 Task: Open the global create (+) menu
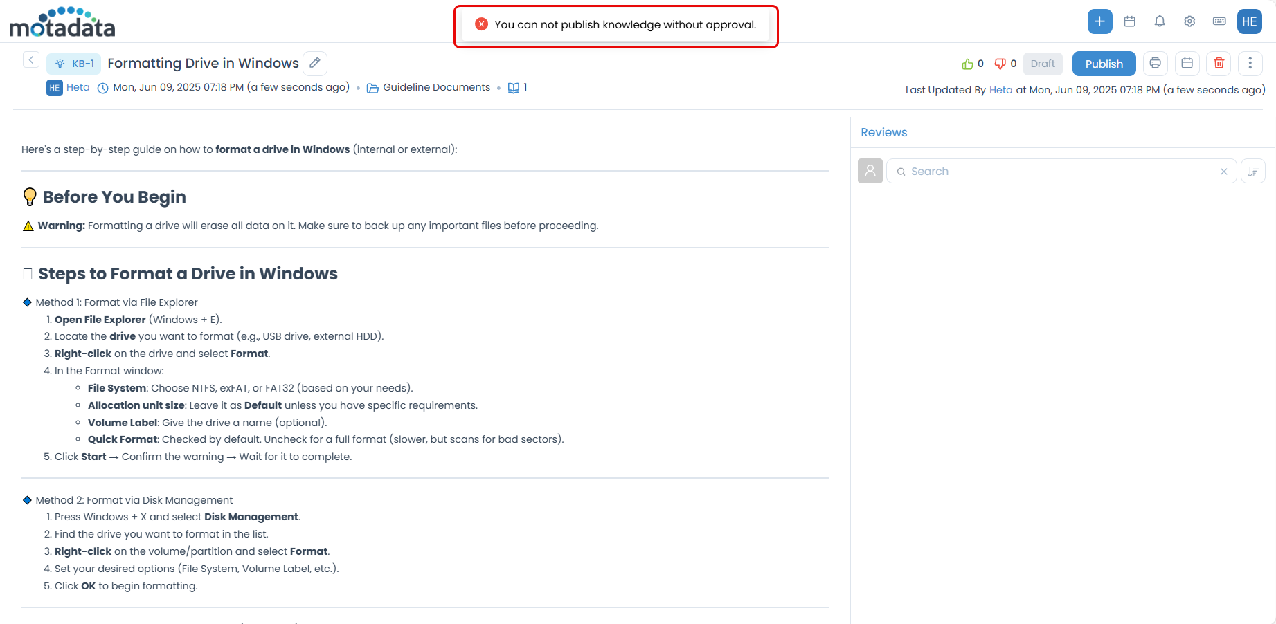click(1099, 21)
